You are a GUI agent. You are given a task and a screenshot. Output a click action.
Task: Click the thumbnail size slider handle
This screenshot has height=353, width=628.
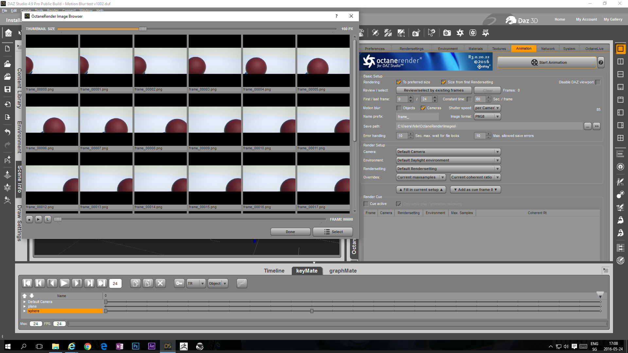click(143, 29)
